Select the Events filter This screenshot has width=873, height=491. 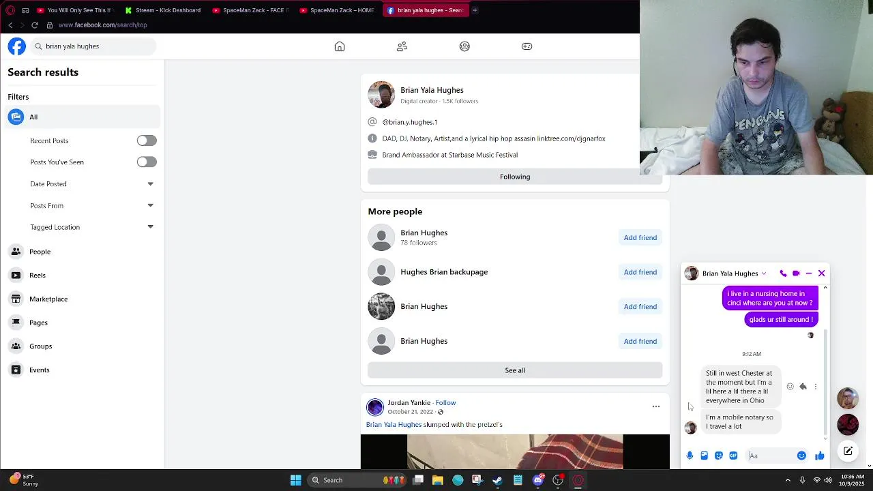(83, 370)
